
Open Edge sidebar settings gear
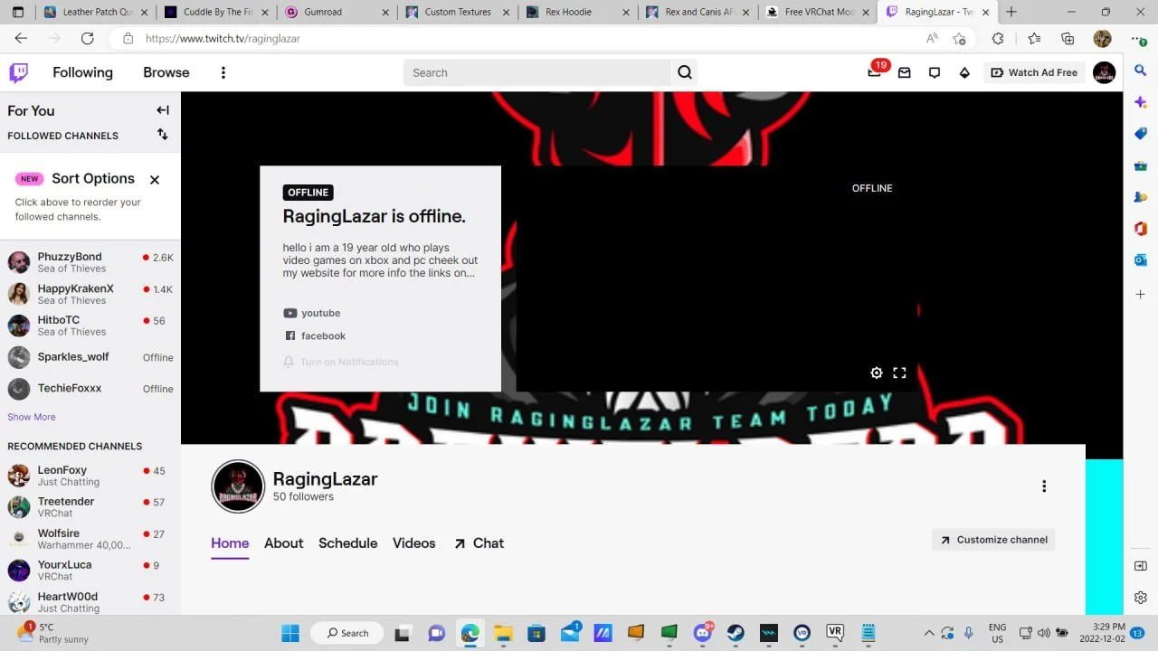click(1141, 598)
